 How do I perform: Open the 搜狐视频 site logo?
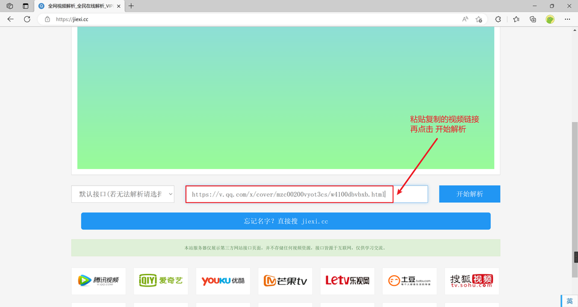472,281
